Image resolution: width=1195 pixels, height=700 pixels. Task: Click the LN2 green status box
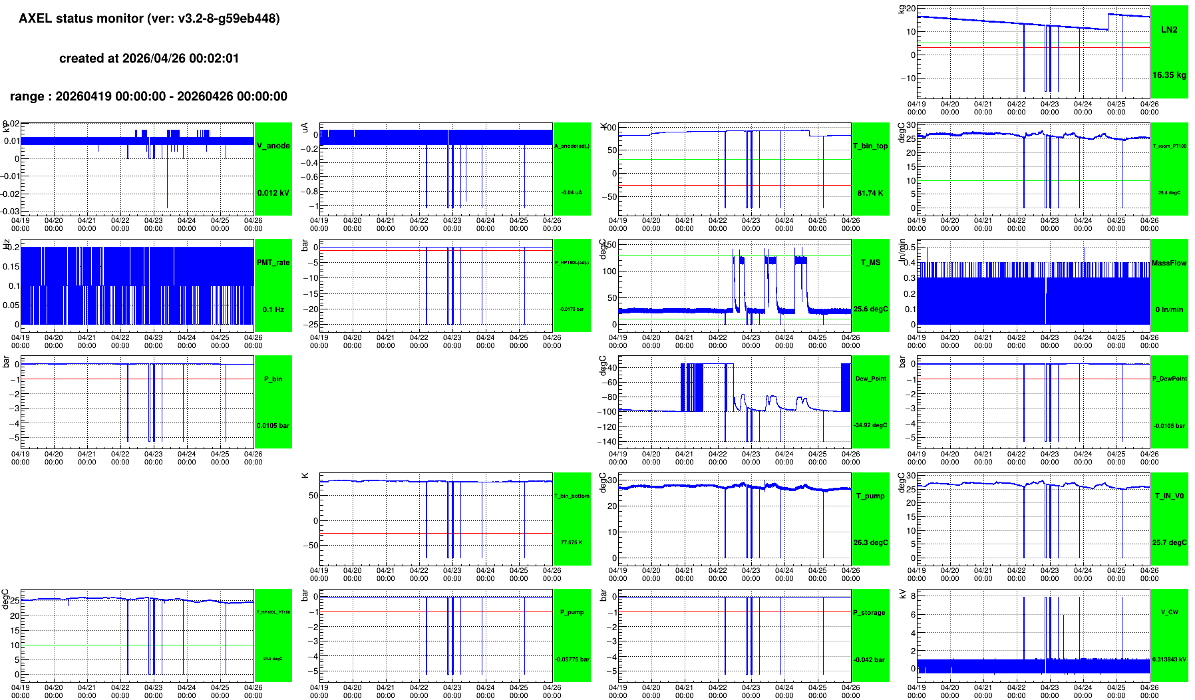coord(1169,52)
